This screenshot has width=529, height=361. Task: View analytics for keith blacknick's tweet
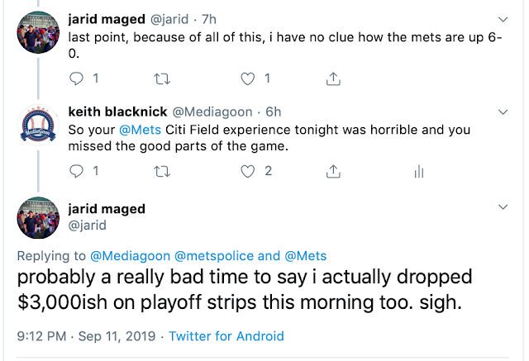(418, 172)
